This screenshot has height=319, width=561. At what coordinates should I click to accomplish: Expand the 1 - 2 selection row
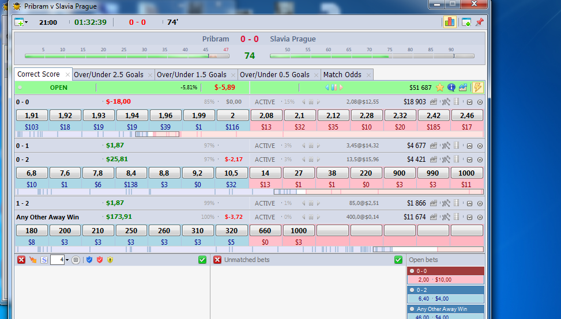(470, 203)
